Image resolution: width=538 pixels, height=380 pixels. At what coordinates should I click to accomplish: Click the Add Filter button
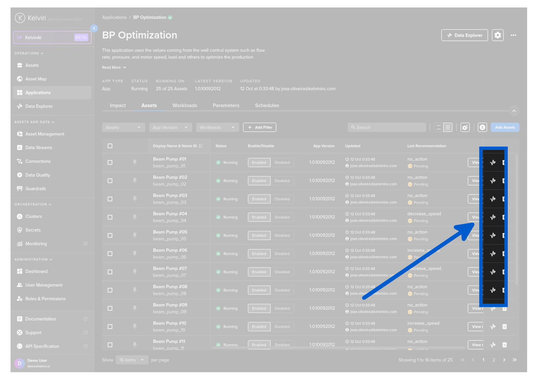[x=259, y=128]
